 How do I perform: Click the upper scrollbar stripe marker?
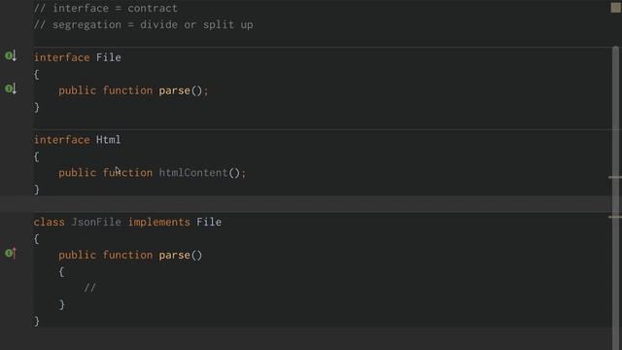615,177
